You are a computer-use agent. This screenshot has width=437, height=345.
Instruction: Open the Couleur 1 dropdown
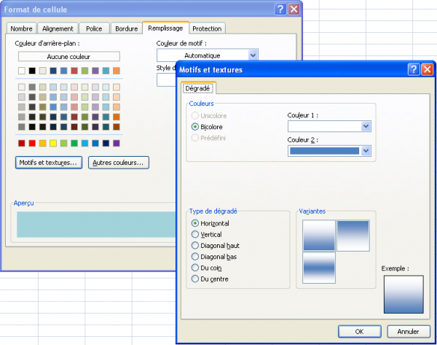point(366,126)
